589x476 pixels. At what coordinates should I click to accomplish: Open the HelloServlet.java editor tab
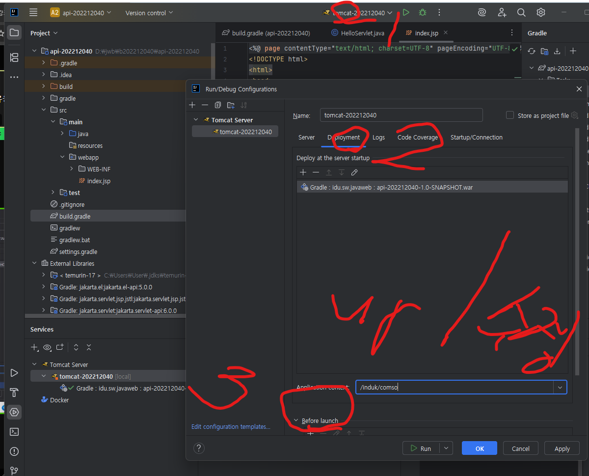[357, 33]
